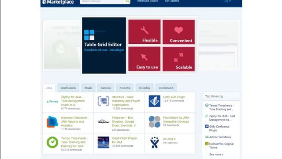Open Gantt Chart Project for JIRA link
This screenshot has height=159, width=282.
tap(125, 140)
